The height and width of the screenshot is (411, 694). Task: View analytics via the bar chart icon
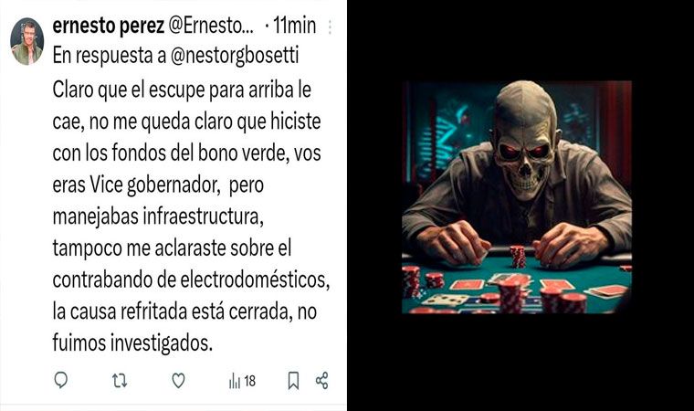(x=235, y=381)
